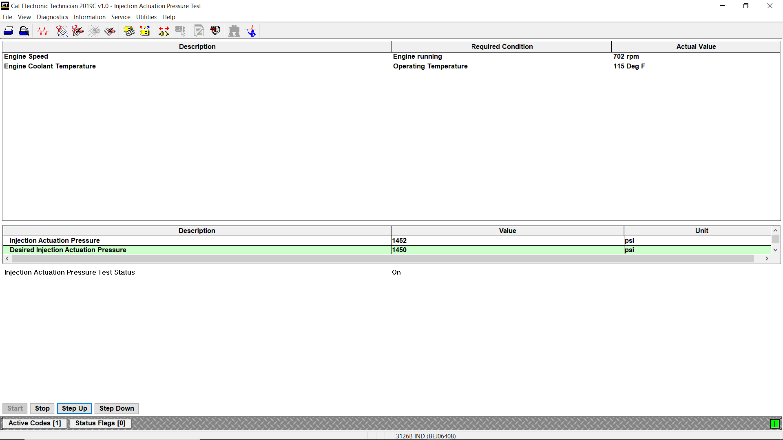Click the Injection Actuation Pressure Test Status label
783x440 pixels.
pos(69,273)
